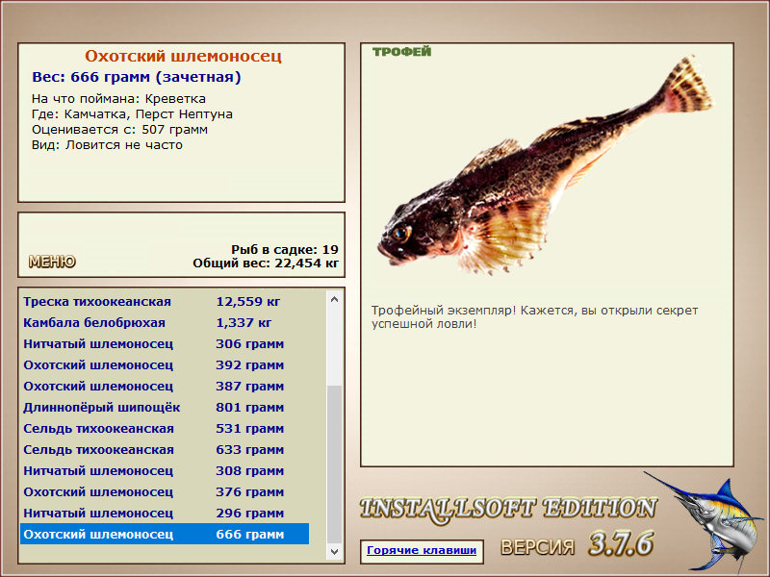Click the Вес: 666 грамм (зачетная) text

point(137,77)
